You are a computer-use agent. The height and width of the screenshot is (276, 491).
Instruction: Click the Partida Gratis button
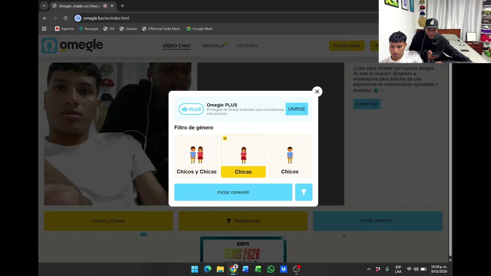tap(347, 46)
